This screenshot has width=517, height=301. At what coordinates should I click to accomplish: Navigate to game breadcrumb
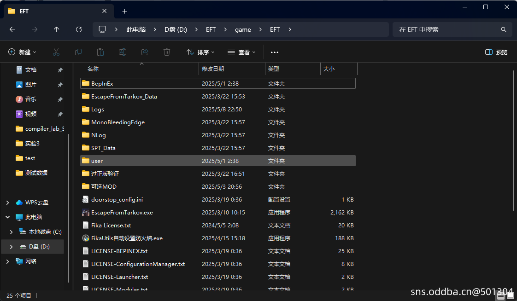pyautogui.click(x=243, y=29)
